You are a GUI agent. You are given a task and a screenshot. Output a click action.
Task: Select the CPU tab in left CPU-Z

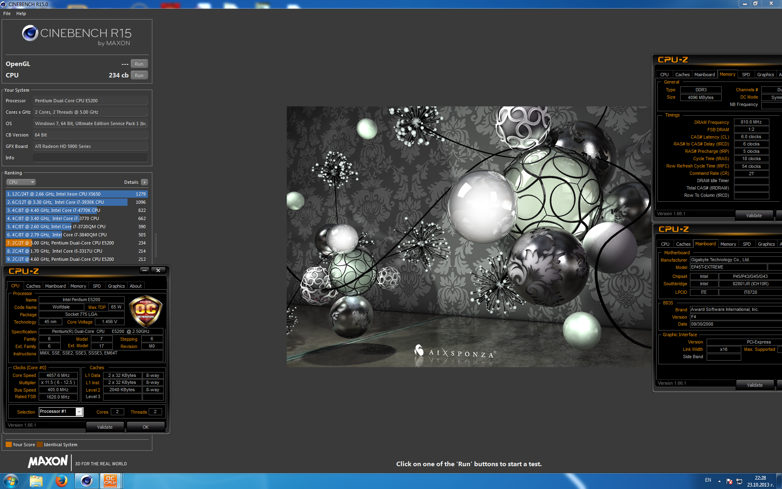click(x=15, y=286)
